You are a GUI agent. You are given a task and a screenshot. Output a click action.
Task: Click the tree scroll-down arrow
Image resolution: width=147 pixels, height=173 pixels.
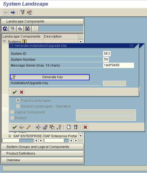click(x=80, y=136)
